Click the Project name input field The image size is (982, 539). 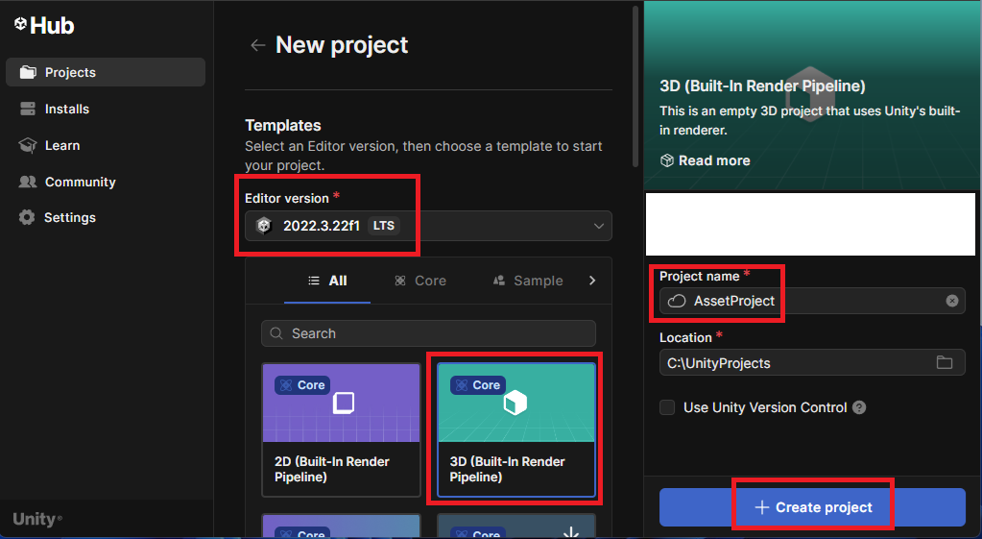(x=812, y=301)
